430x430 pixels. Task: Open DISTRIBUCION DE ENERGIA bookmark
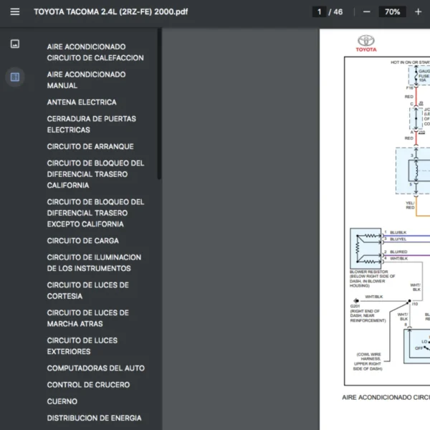pos(94,418)
